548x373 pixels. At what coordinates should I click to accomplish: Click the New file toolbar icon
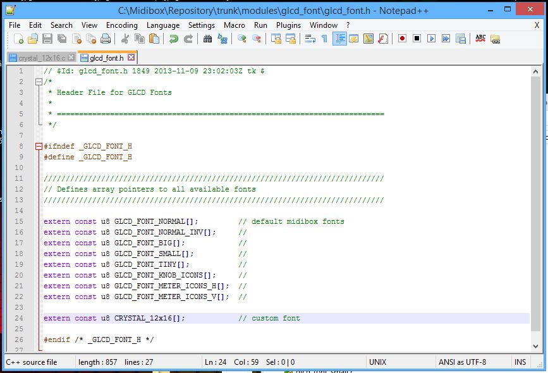[19, 39]
